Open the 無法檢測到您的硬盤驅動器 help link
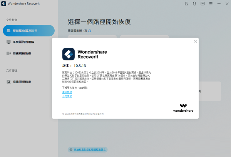 pyautogui.click(x=90, y=150)
